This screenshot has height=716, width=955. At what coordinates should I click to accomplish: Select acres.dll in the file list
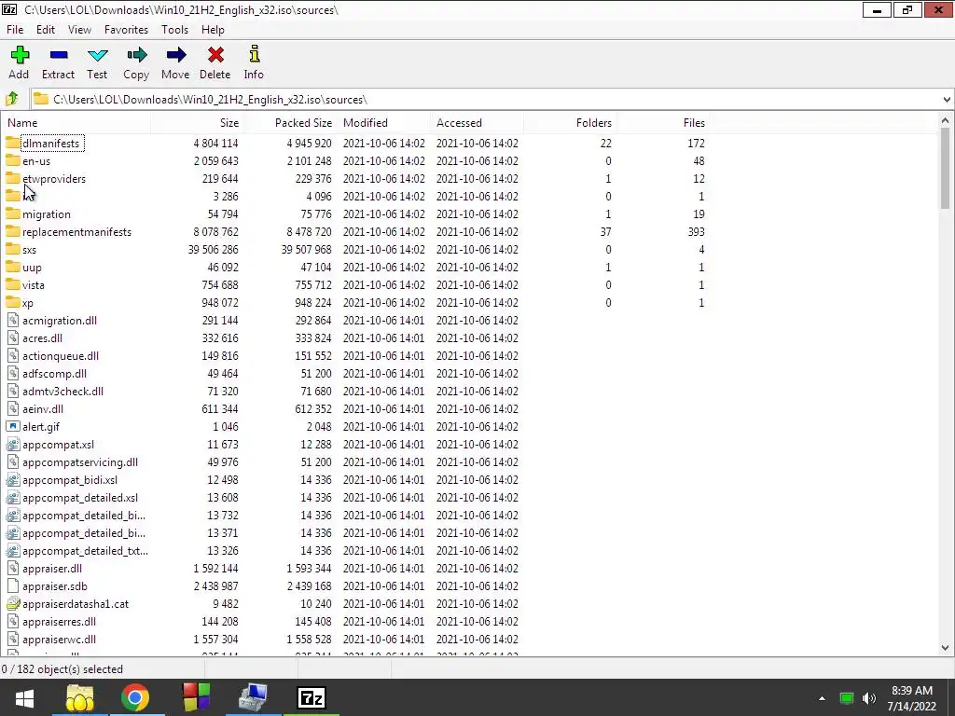coord(42,337)
